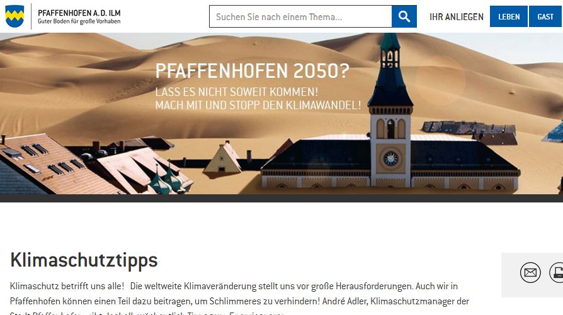Switch to the GAST section

(545, 16)
